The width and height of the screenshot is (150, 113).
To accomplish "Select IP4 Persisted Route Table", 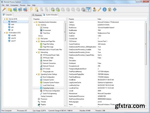I will point(51,55).
